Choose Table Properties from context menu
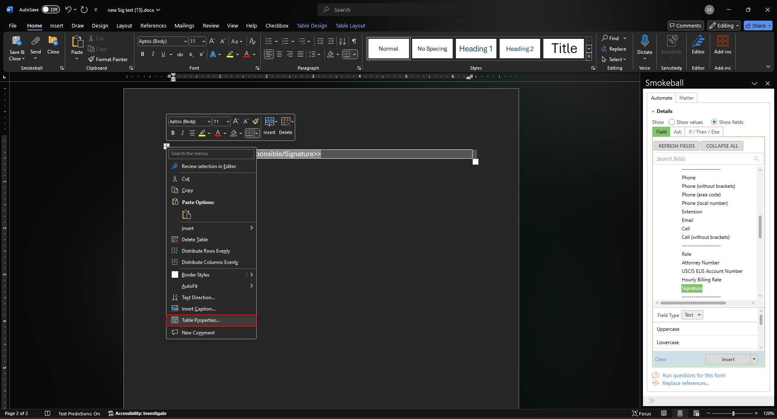 200,320
